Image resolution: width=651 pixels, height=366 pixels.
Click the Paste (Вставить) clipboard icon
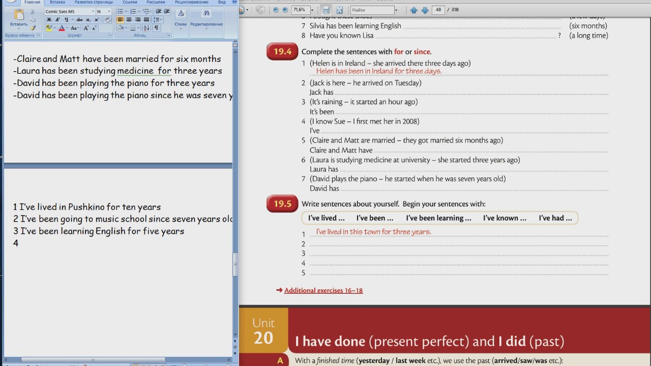19,15
